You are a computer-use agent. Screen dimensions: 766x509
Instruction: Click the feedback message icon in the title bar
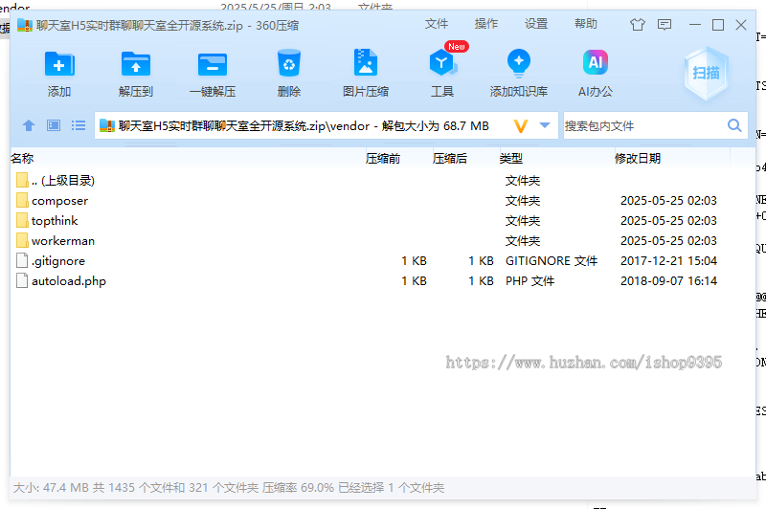click(665, 25)
